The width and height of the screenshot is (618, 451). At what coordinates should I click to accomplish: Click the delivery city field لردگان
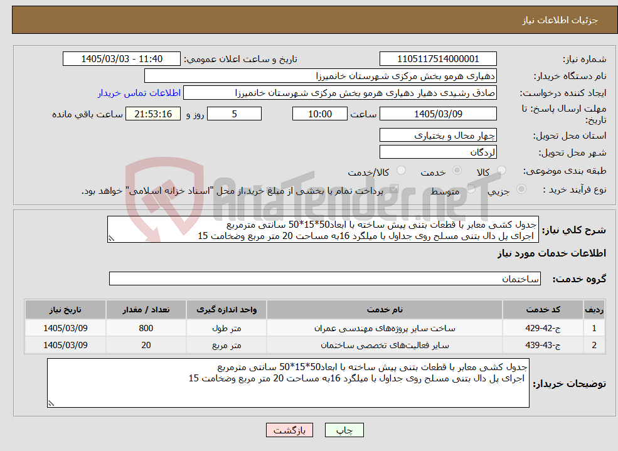438,152
